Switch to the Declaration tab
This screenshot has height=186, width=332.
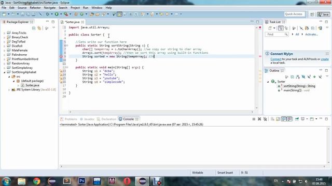pyautogui.click(x=106, y=119)
